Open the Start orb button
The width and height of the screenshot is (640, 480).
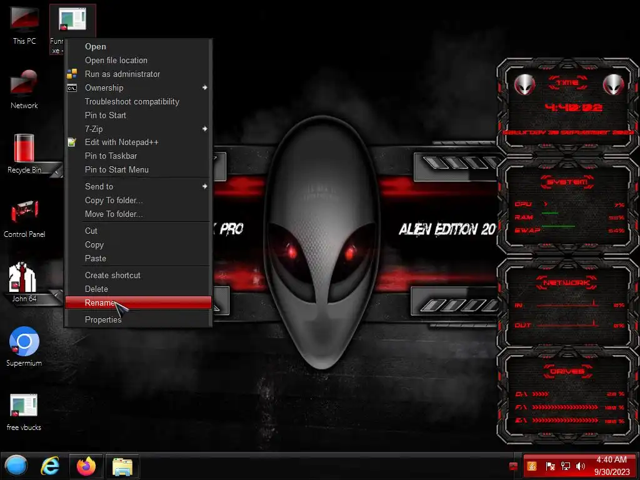click(16, 465)
